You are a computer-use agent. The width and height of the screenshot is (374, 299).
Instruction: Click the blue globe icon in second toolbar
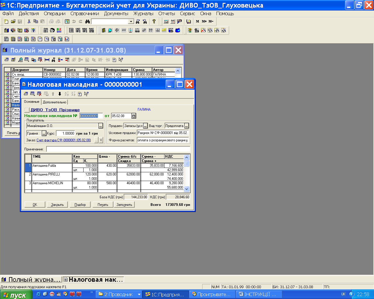[178, 30]
